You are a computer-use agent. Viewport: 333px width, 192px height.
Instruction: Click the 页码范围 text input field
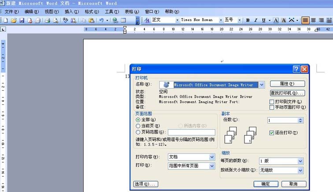pos(192,132)
